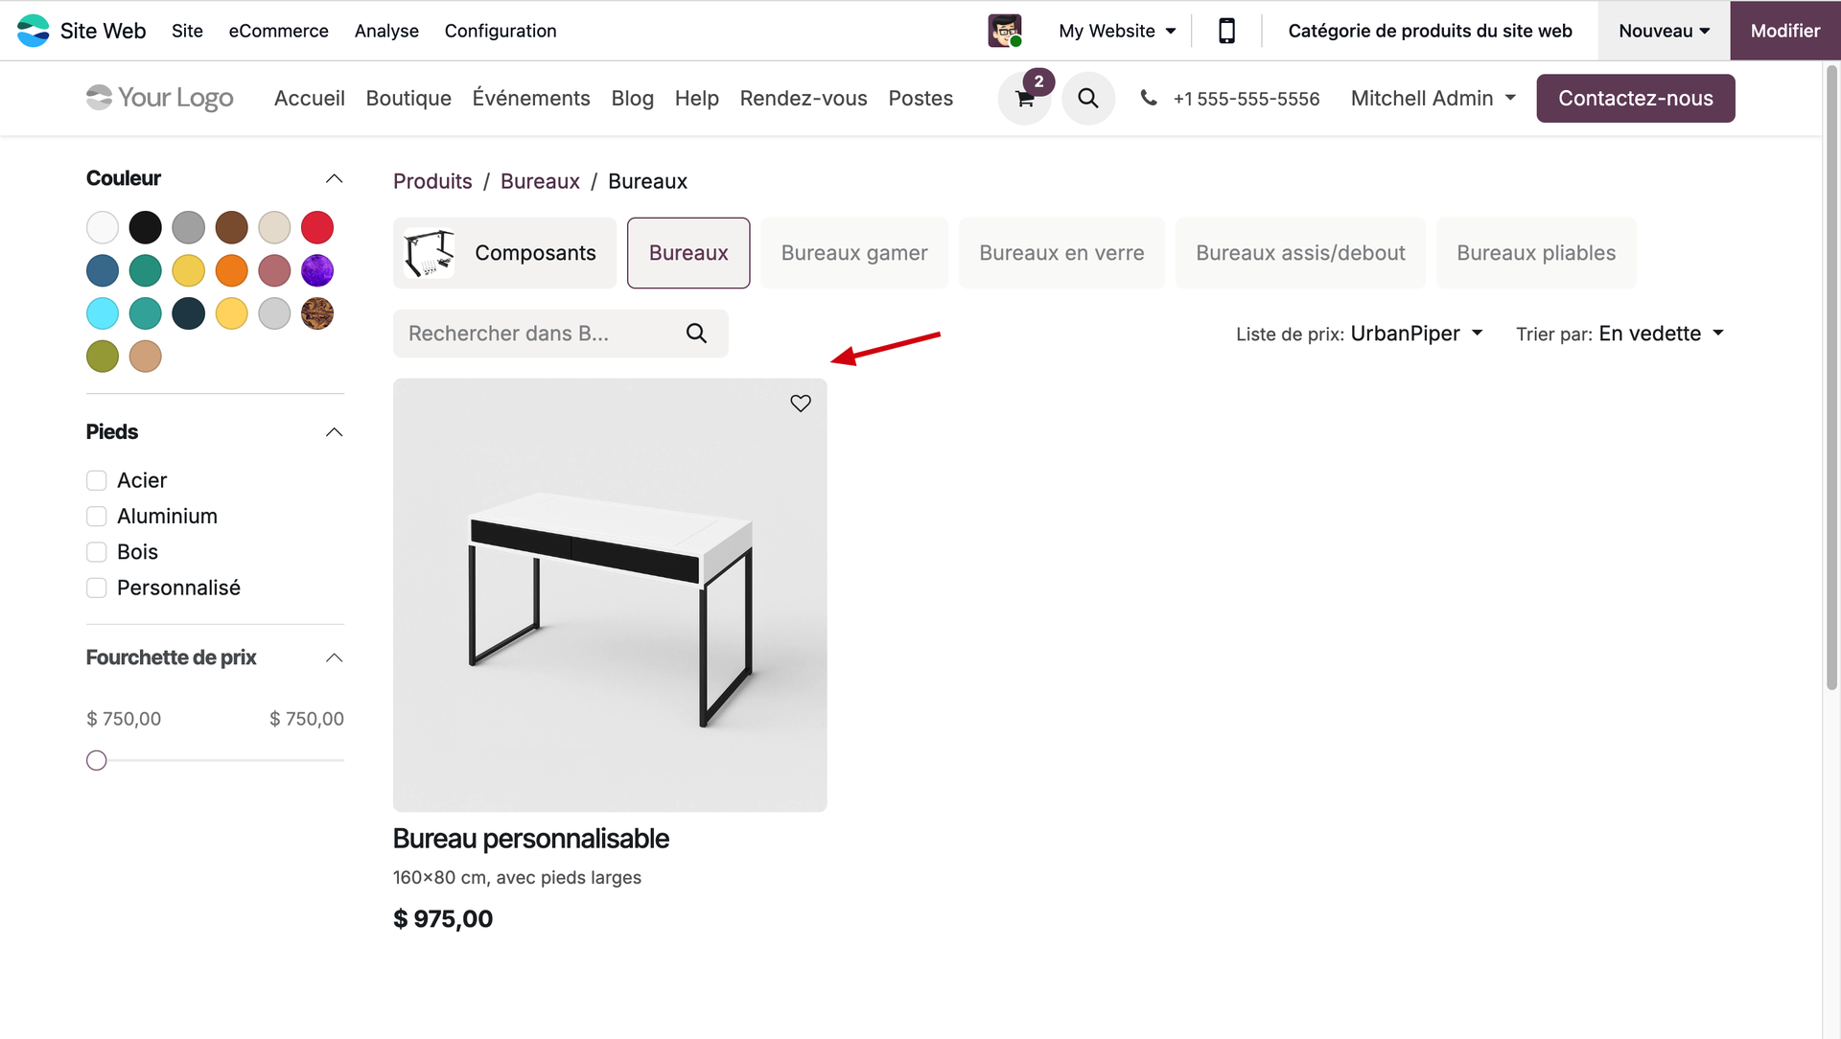Check the Acier feet filter
The image size is (1841, 1039).
coord(97,480)
